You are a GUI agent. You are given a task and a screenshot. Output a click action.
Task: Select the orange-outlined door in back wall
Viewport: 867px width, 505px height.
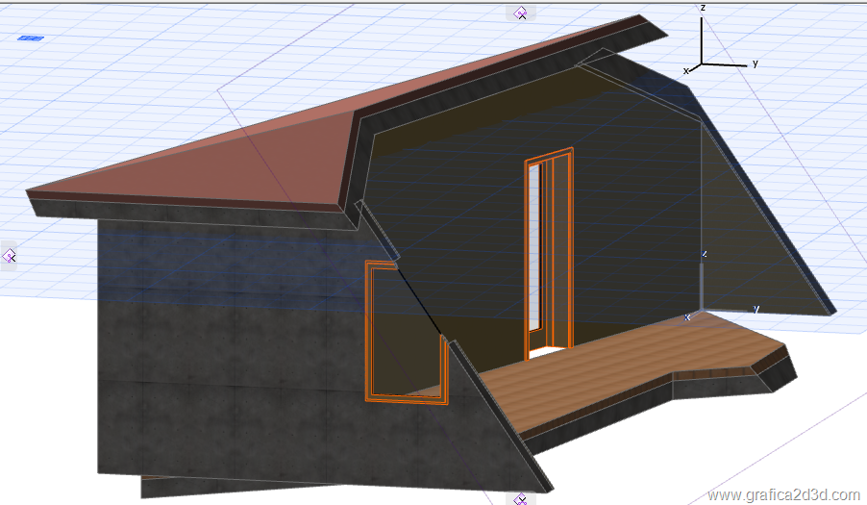549,254
